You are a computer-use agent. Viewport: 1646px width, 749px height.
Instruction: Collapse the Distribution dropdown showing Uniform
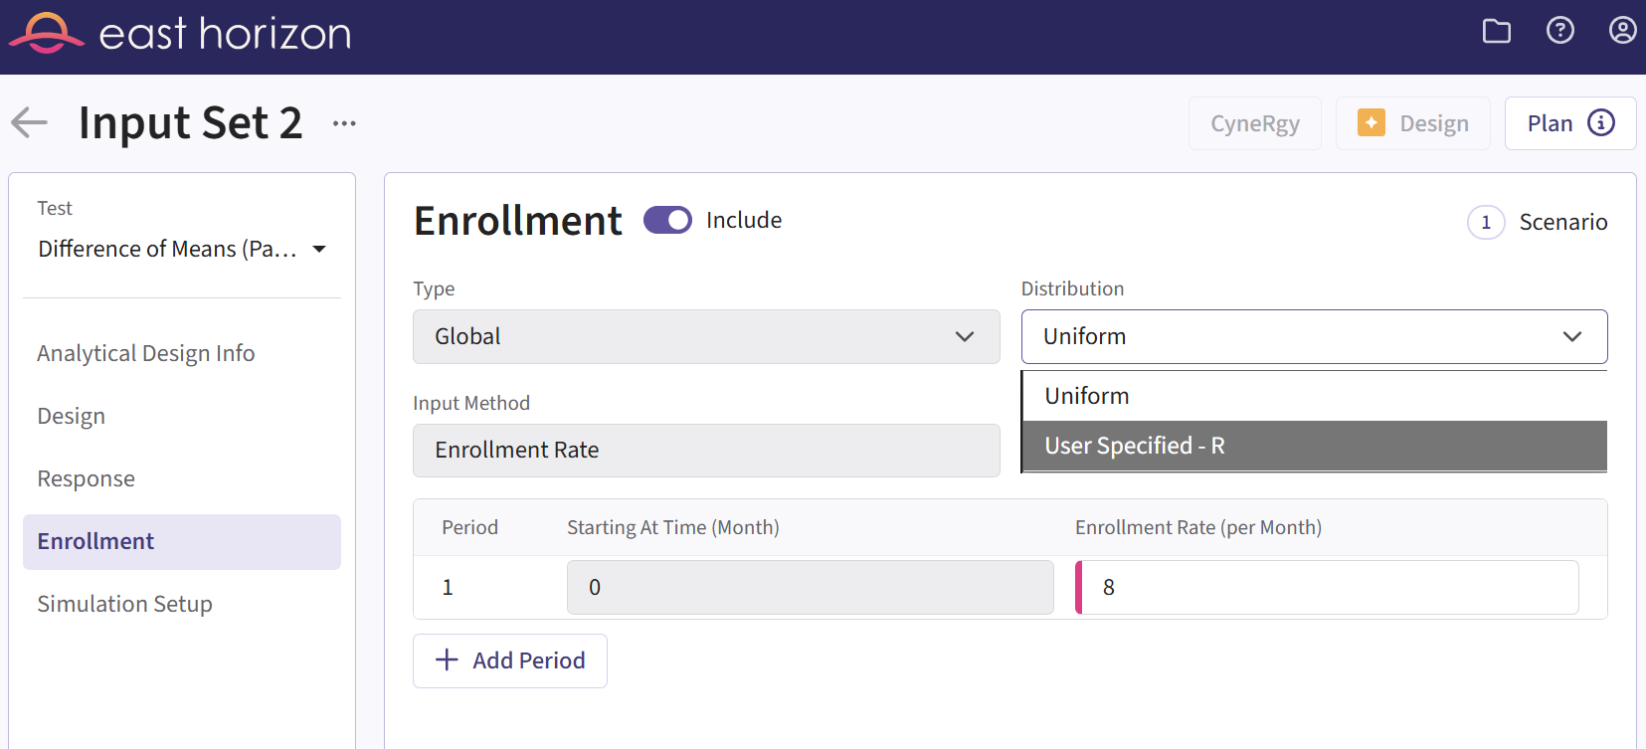tap(1313, 336)
